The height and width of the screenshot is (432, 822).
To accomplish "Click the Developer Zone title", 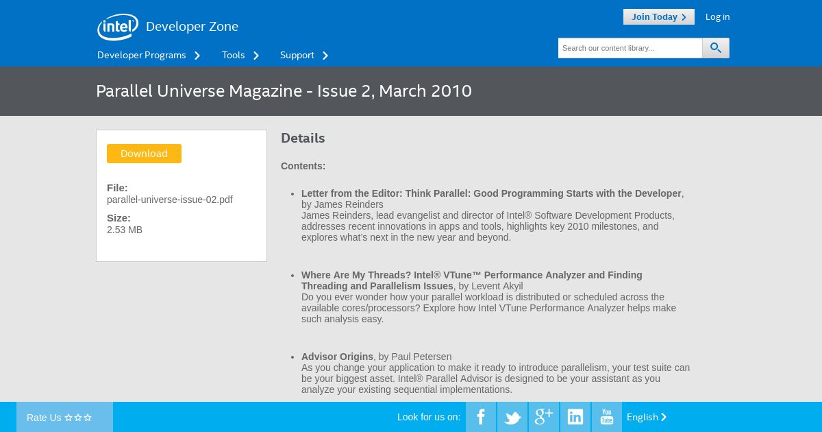I will tap(192, 27).
